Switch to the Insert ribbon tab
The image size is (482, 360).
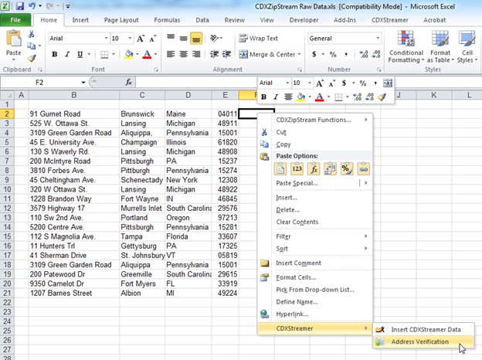coord(80,20)
